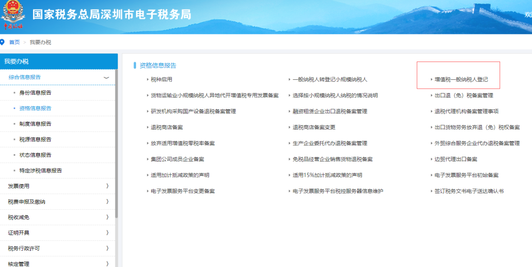Expand 证明开具 menu arrow
Screen dimensions: 532x267
coord(107,233)
